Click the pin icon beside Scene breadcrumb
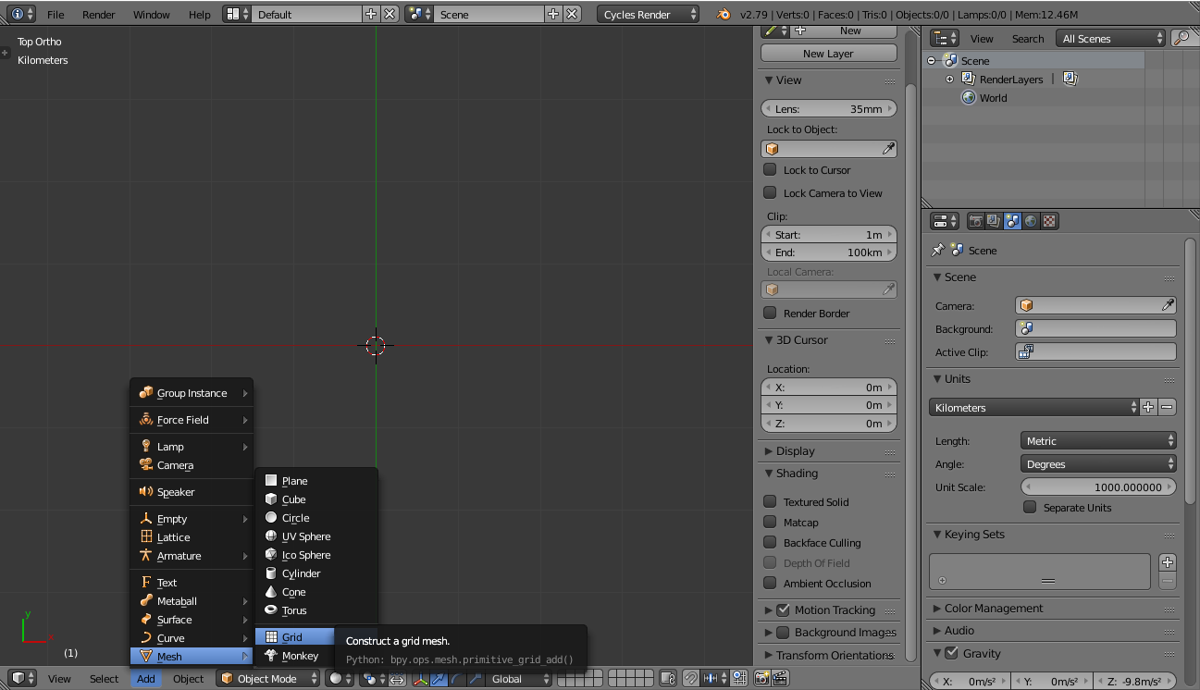Viewport: 1200px width, 690px height. pos(938,250)
